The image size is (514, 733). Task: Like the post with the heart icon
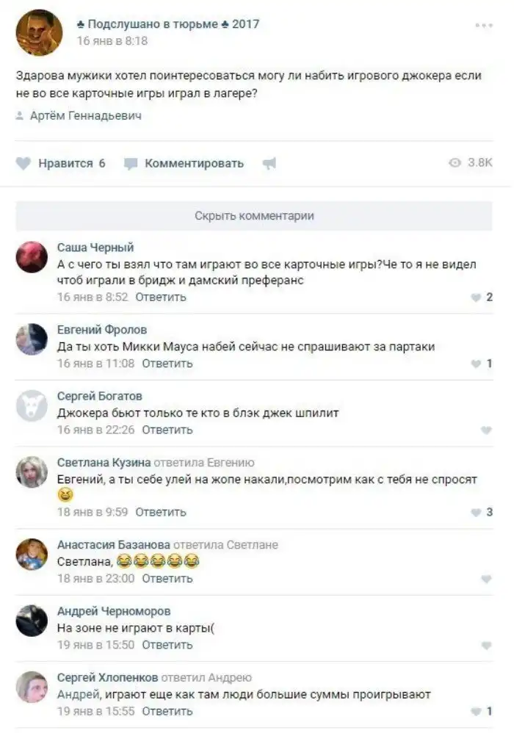click(x=23, y=163)
